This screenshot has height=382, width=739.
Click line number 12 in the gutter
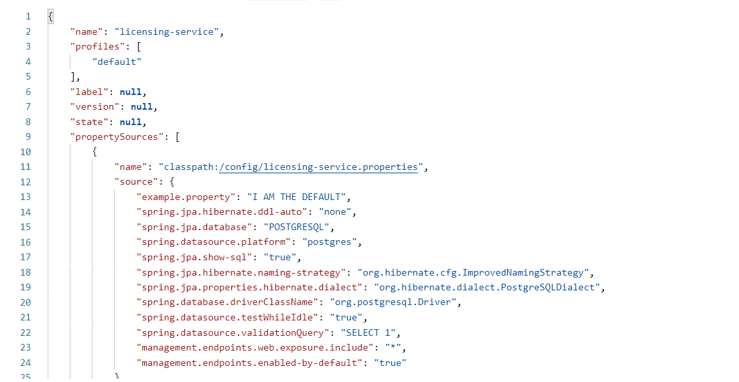click(25, 182)
